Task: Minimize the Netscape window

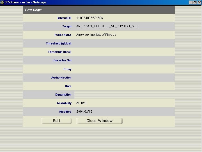Action: 191,2
